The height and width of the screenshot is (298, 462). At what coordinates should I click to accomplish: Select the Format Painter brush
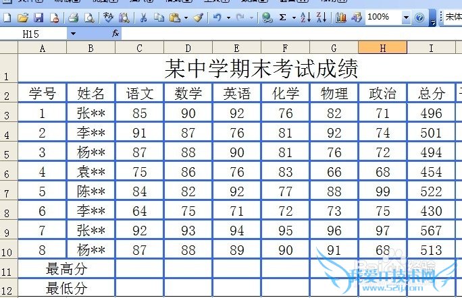point(199,18)
